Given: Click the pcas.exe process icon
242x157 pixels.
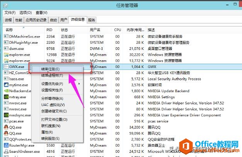Looking at the screenshot, I should [x=6, y=121].
